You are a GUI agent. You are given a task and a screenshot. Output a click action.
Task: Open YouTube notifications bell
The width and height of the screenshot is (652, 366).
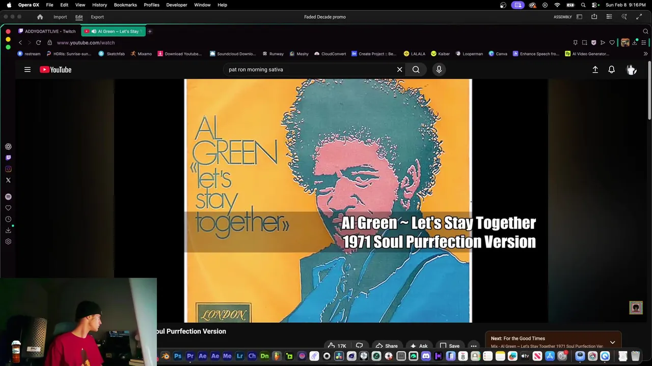611,70
